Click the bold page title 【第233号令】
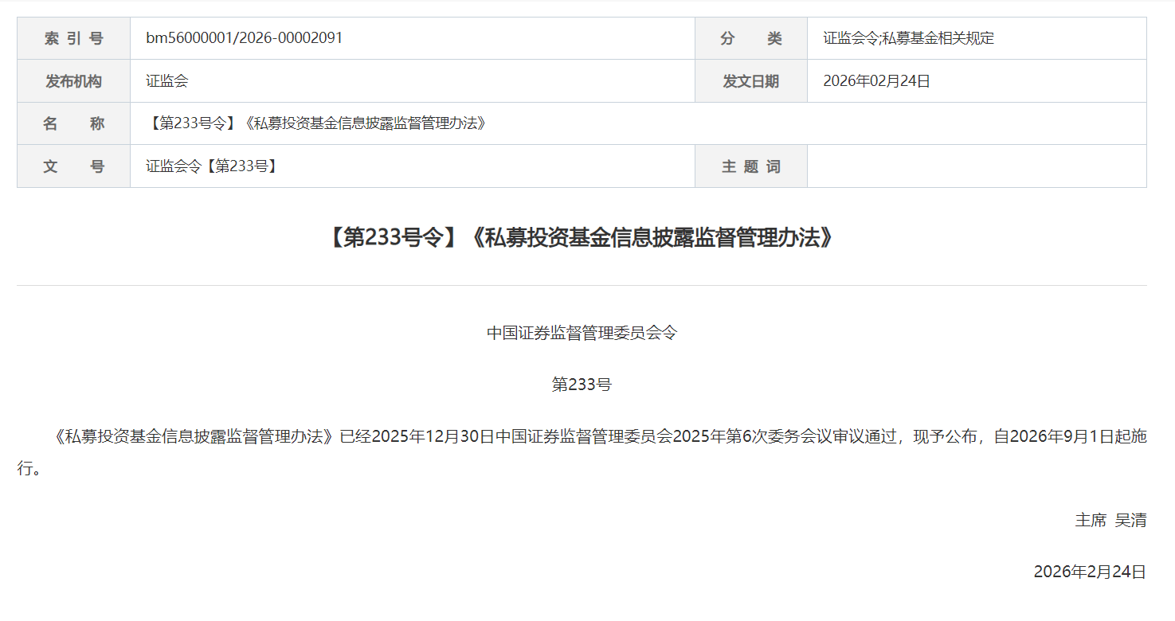Screen dimensions: 1175x621 tap(393, 237)
